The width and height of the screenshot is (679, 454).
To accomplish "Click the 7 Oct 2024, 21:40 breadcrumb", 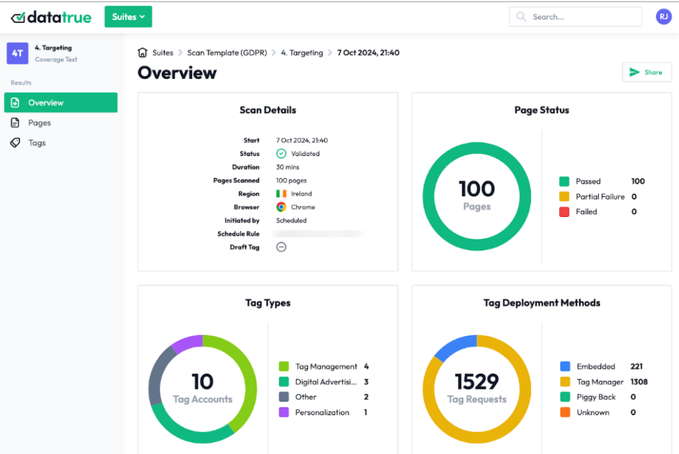I will (368, 53).
